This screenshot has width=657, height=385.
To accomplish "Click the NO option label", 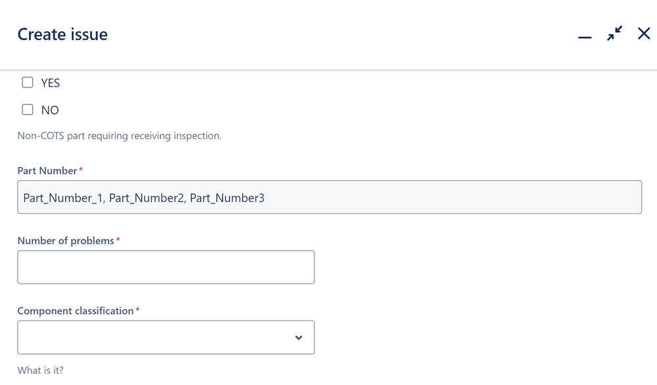I will click(x=50, y=111).
